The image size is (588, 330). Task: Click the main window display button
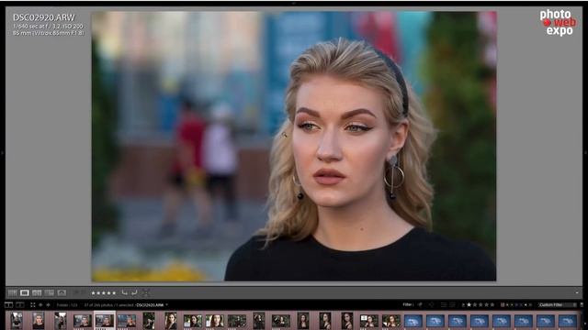(x=8, y=305)
